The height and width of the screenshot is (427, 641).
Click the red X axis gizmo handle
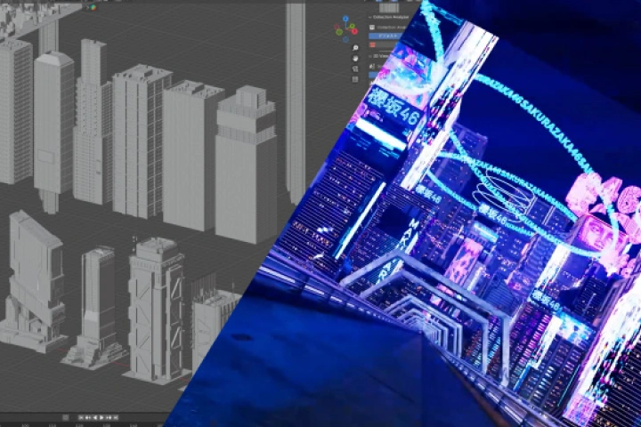tap(354, 31)
